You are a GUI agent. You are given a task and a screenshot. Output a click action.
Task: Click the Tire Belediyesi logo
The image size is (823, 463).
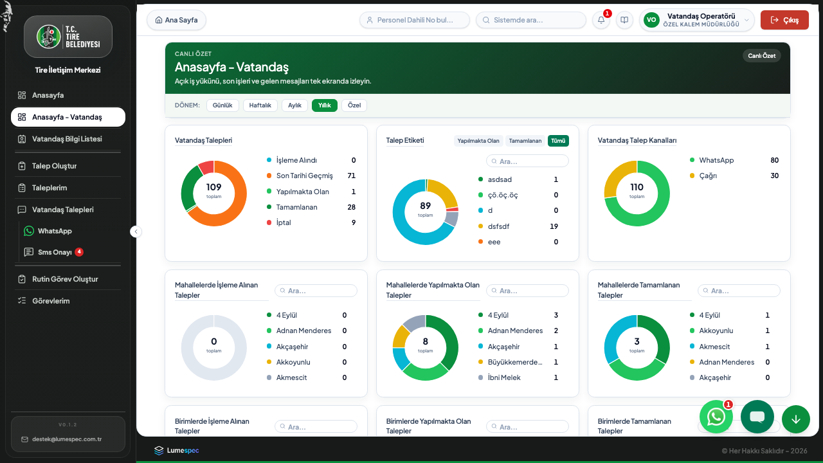[x=68, y=37]
